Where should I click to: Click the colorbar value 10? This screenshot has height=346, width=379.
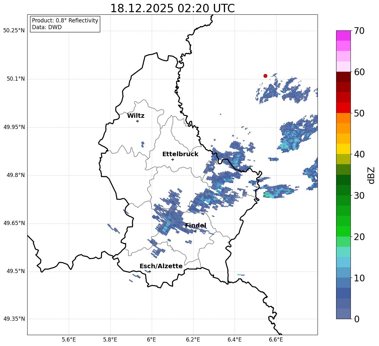point(359,278)
